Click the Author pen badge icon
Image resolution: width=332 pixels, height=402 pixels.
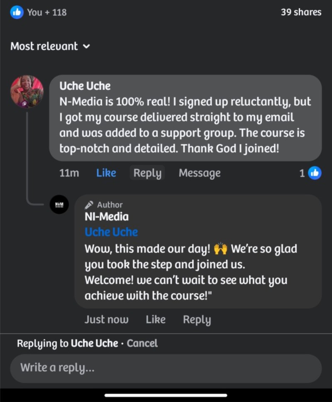tap(89, 205)
